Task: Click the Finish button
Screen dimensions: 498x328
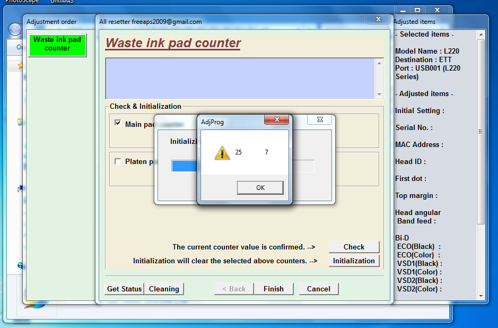Action: tap(274, 289)
